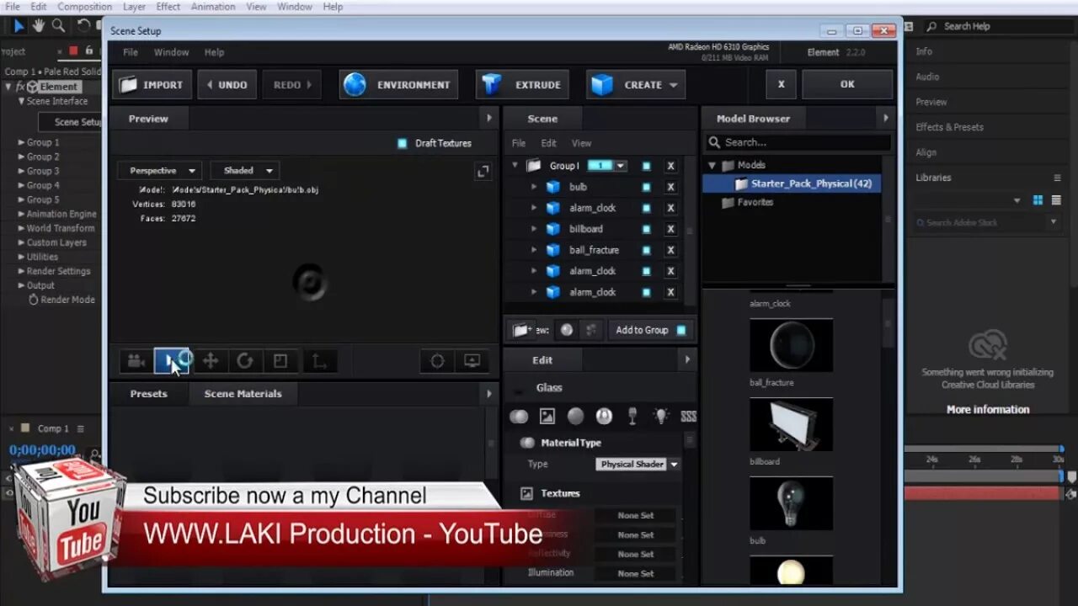Click the crosshair target icon in preview toolbar
Image resolution: width=1078 pixels, height=606 pixels.
pyautogui.click(x=437, y=361)
